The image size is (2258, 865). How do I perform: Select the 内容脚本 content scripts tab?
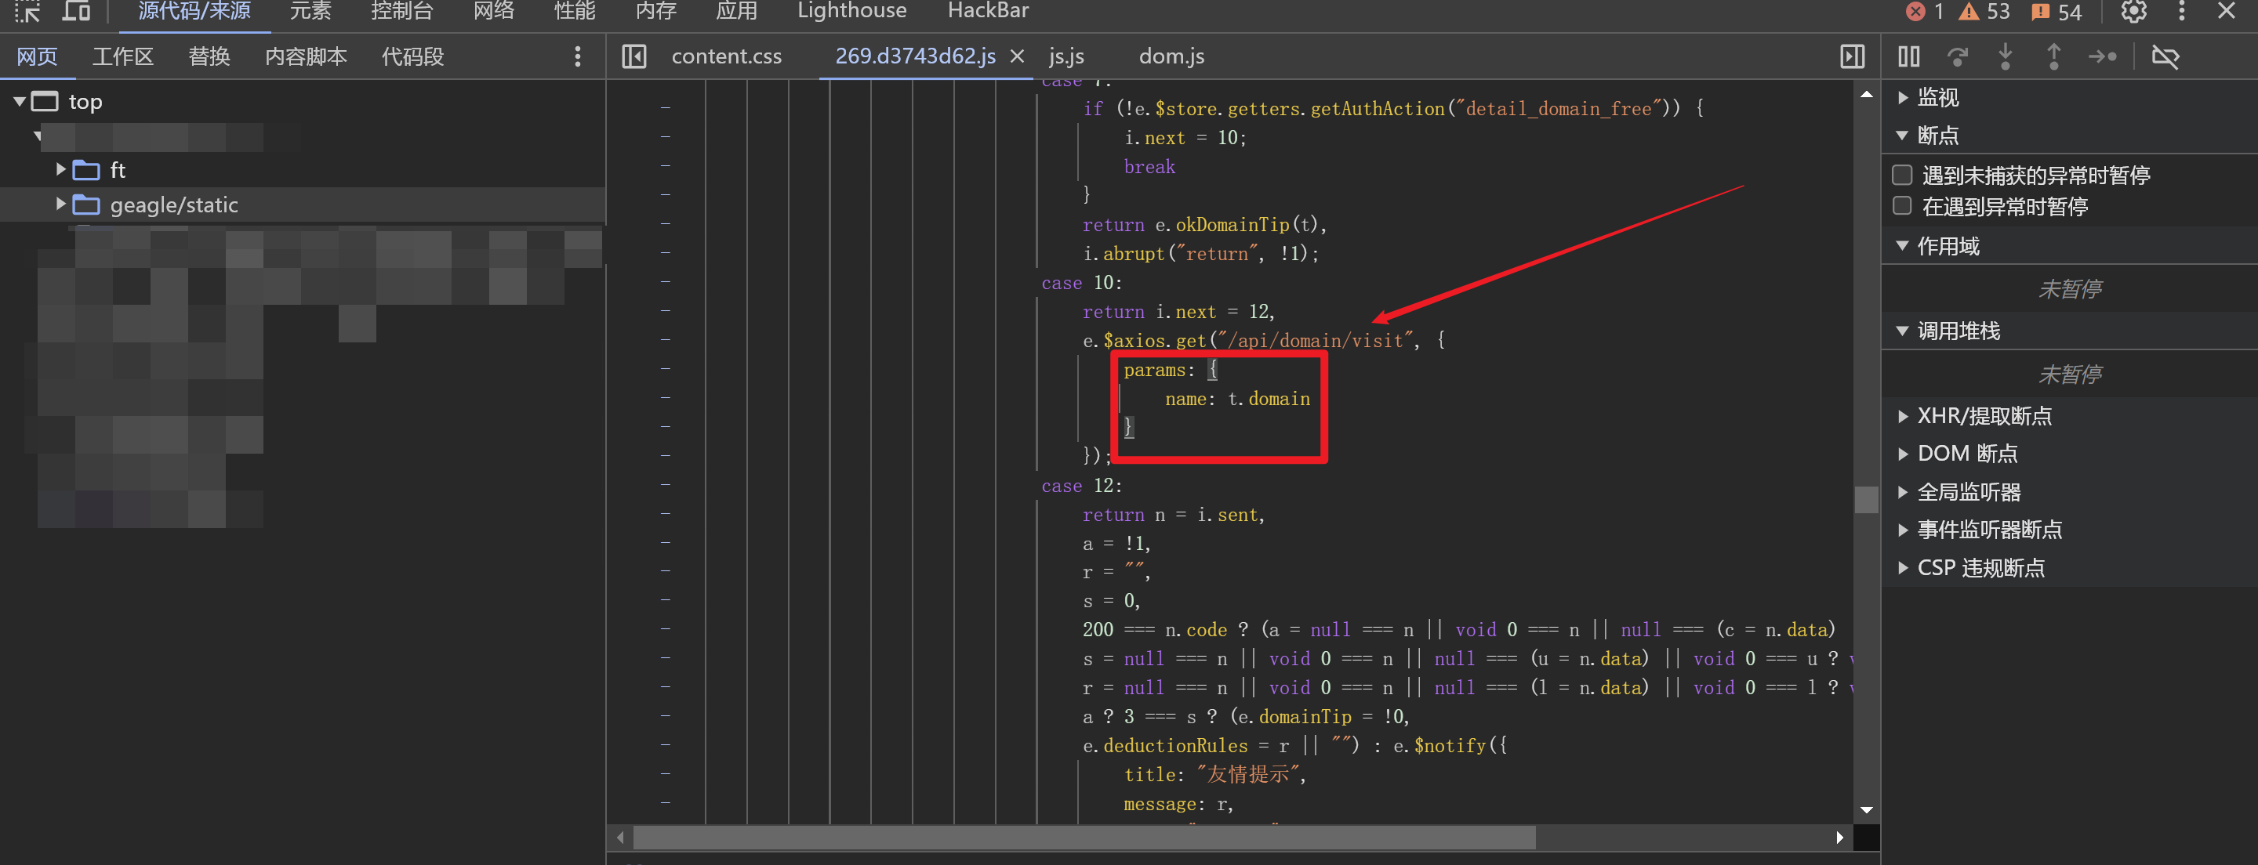[x=306, y=57]
